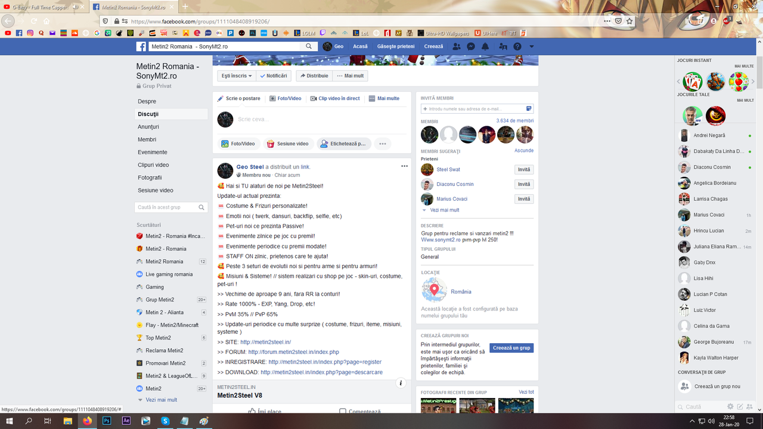The image size is (763, 429).
Task: Open new tab with plus button
Action: point(185,7)
